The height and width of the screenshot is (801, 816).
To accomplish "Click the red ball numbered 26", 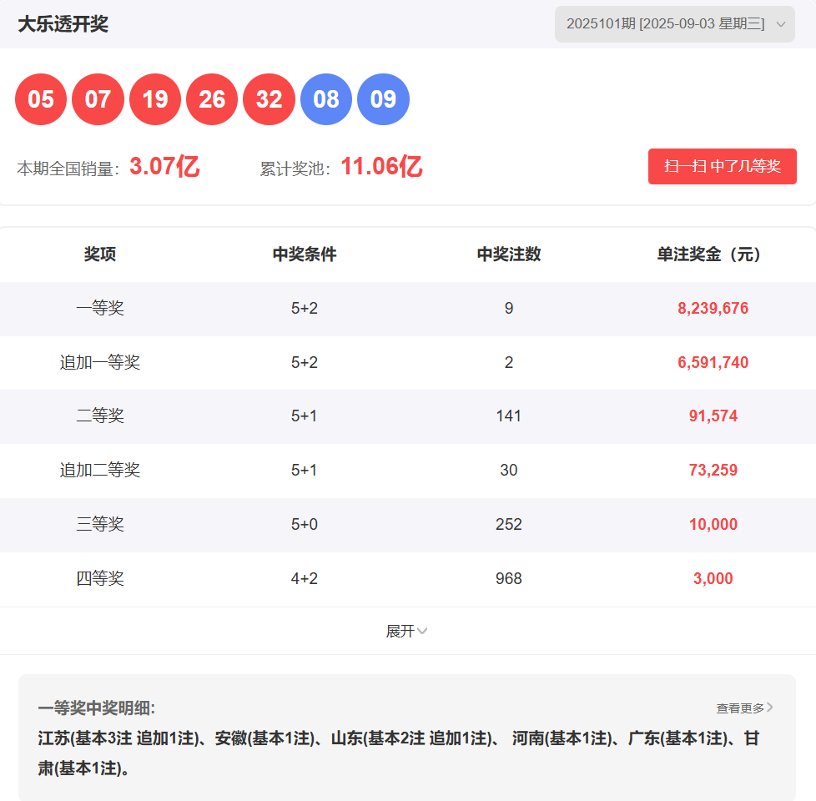I will click(x=212, y=99).
